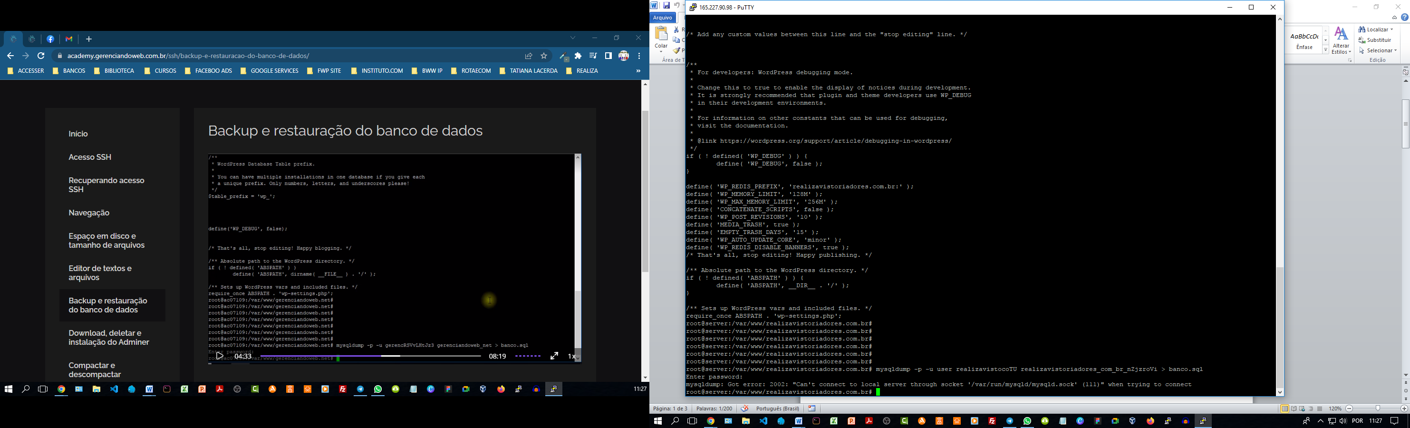The image size is (1410, 428).
Task: Switch to the Facebook tab
Action: pos(50,39)
